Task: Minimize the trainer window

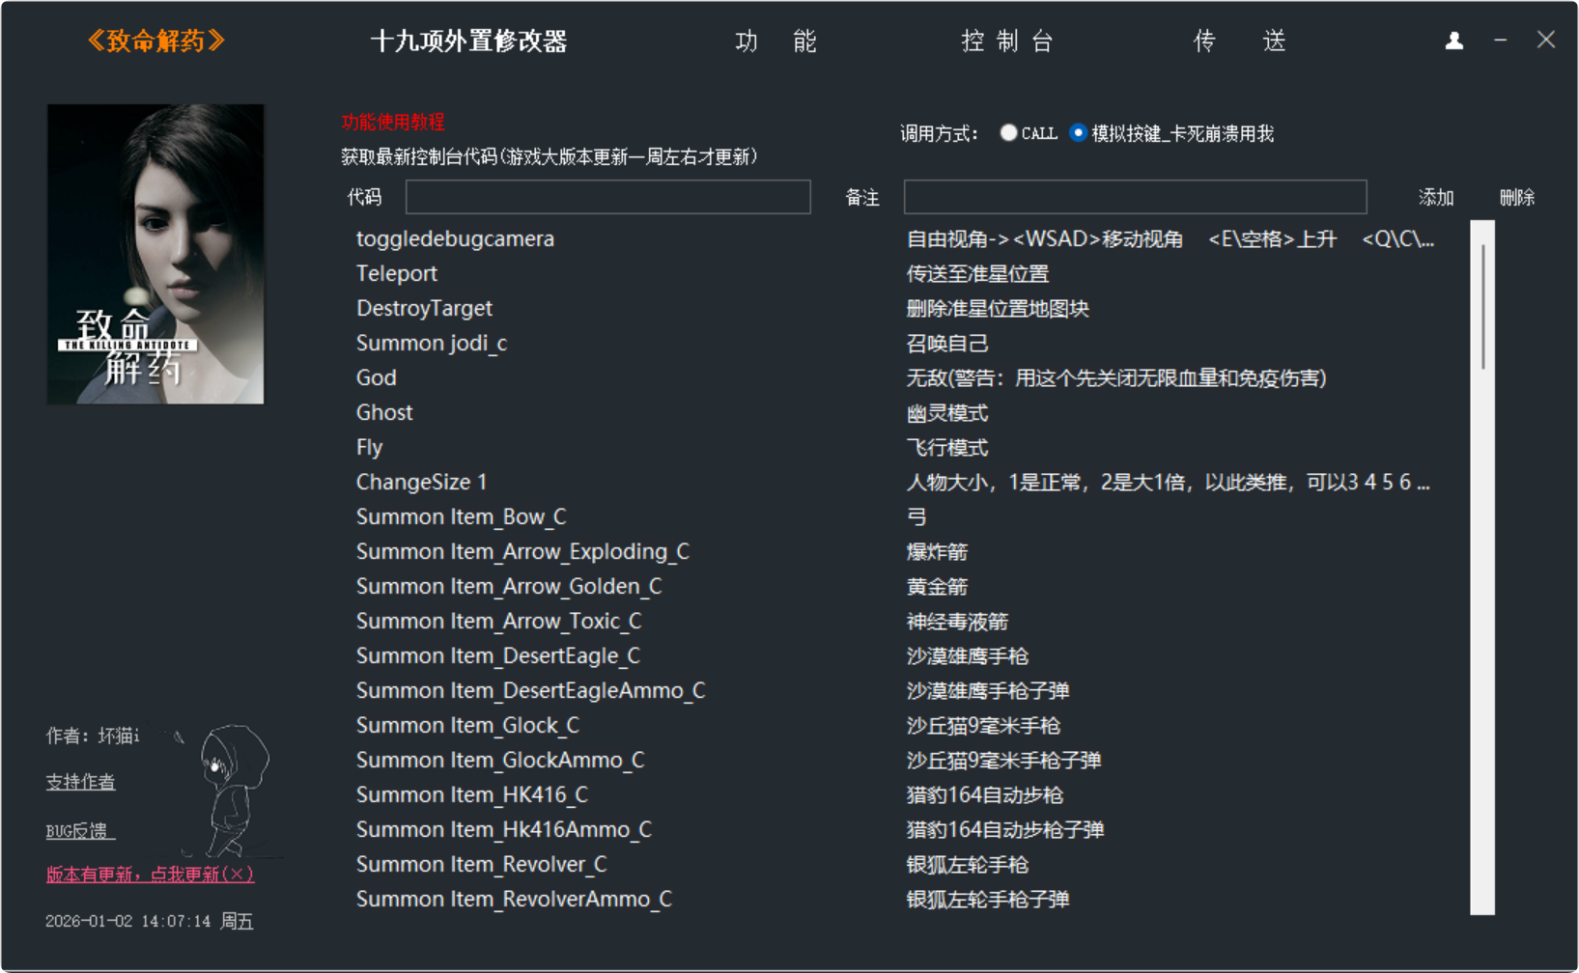Action: (x=1500, y=41)
